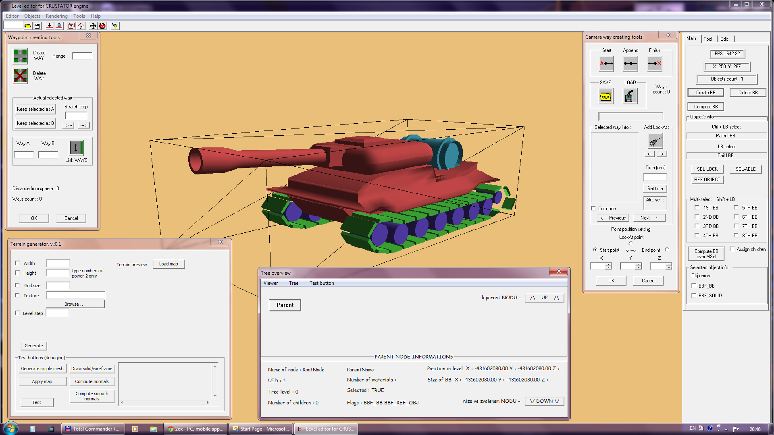774x435 pixels.
Task: Click the Create WAY icon
Action: pos(20,56)
